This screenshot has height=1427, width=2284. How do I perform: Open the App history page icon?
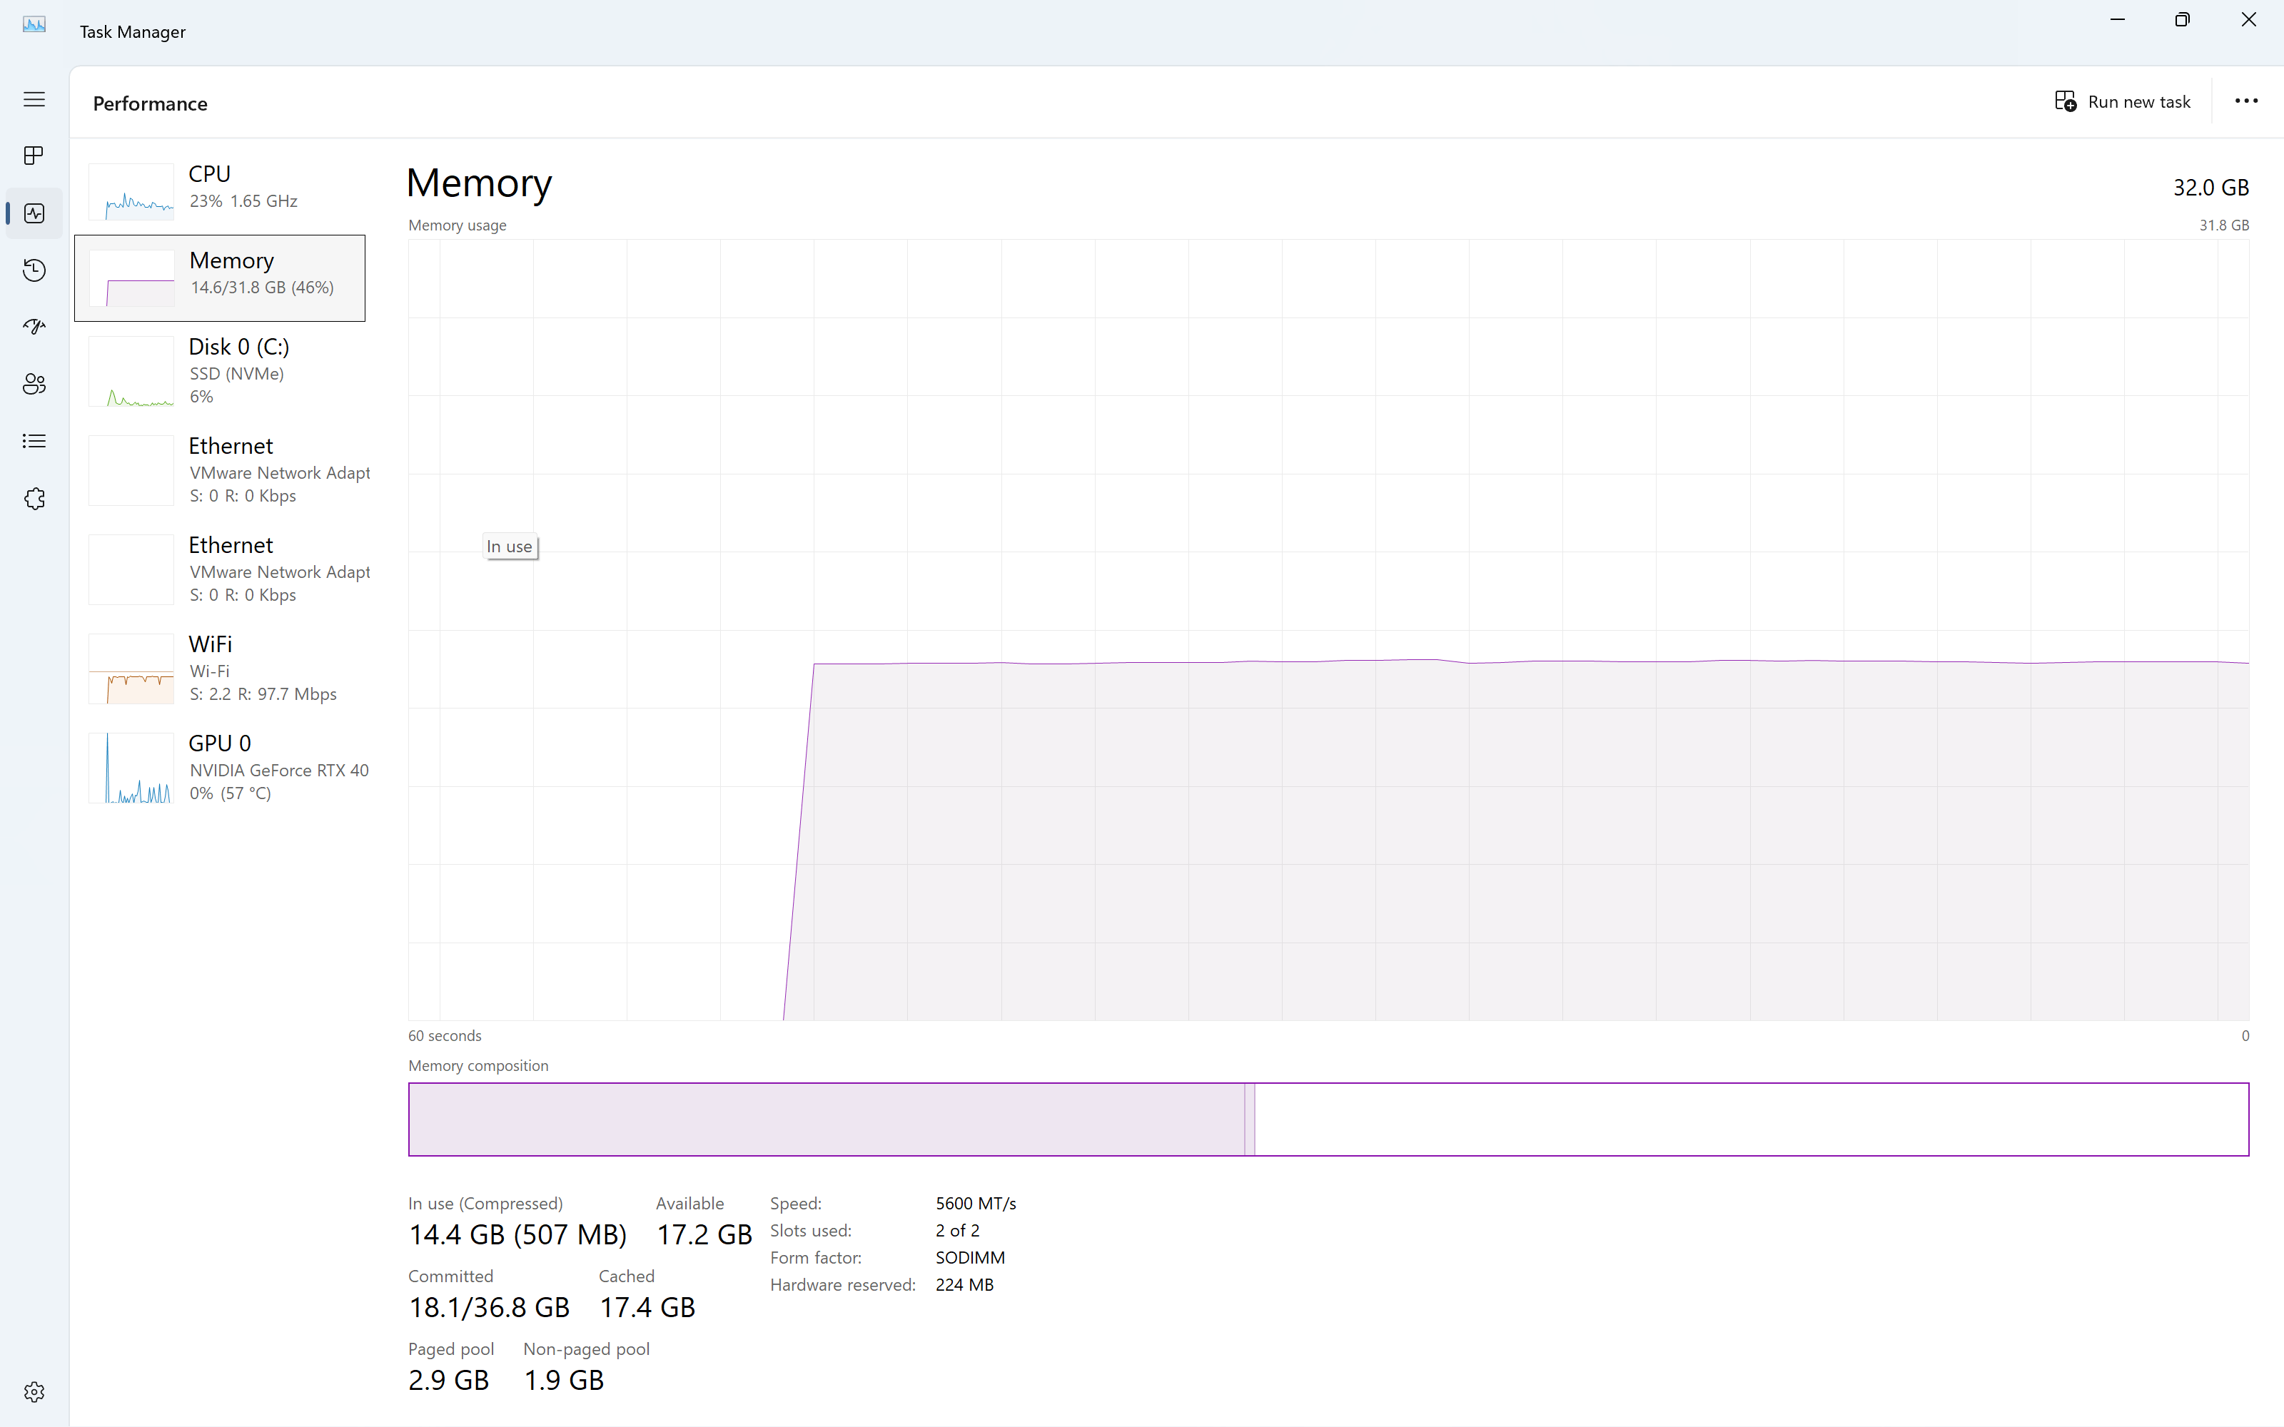[34, 271]
